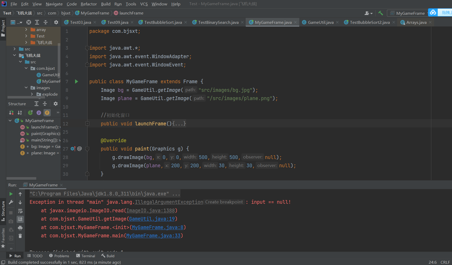Click the Rerun MyGameFrame green play icon
This screenshot has height=265, width=452.
(11, 194)
